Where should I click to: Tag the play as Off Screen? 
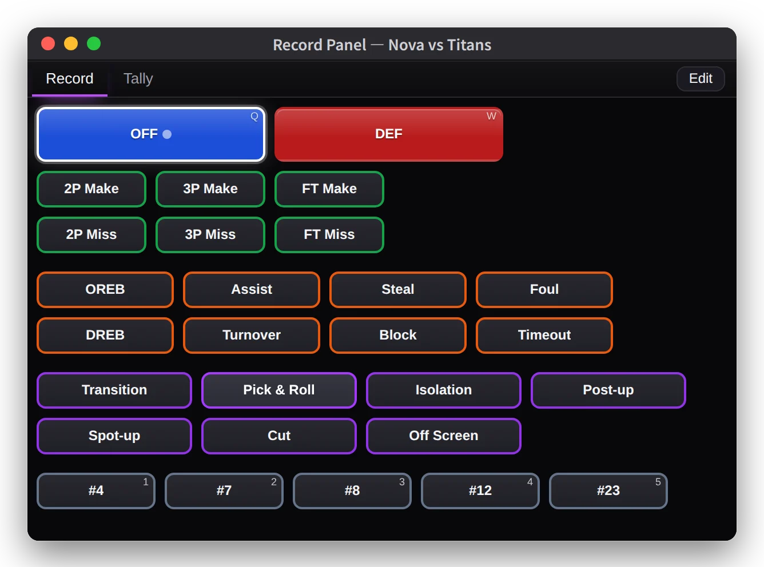coord(444,436)
